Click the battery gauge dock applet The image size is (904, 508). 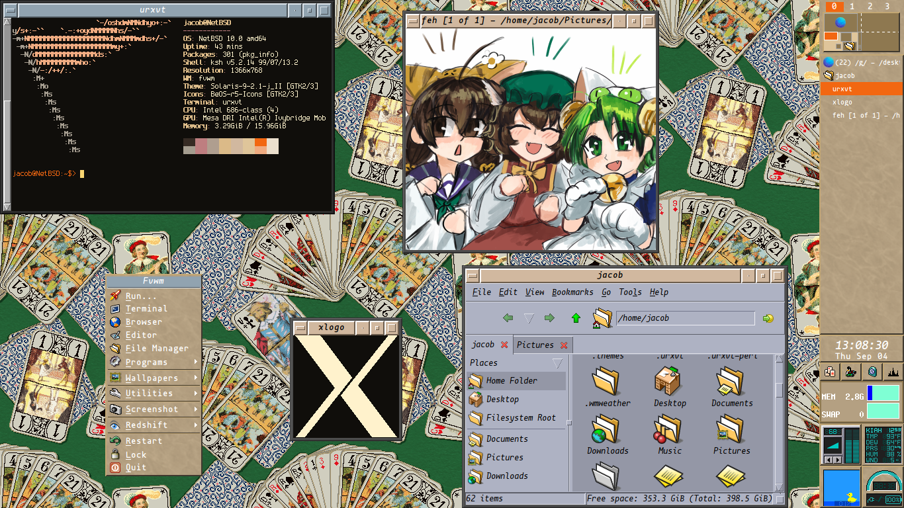pyautogui.click(x=883, y=487)
